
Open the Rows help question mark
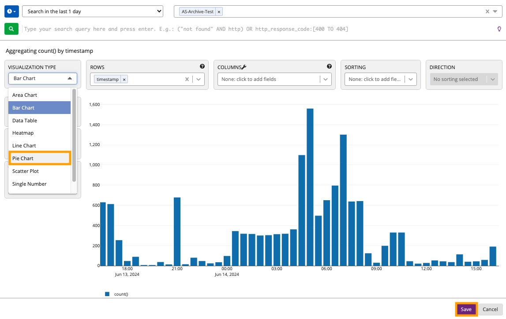click(x=202, y=66)
